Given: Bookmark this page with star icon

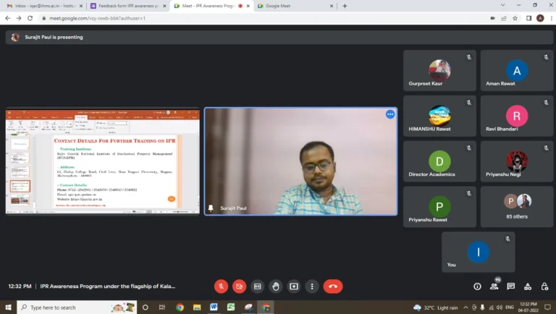Looking at the screenshot, I should 515,18.
